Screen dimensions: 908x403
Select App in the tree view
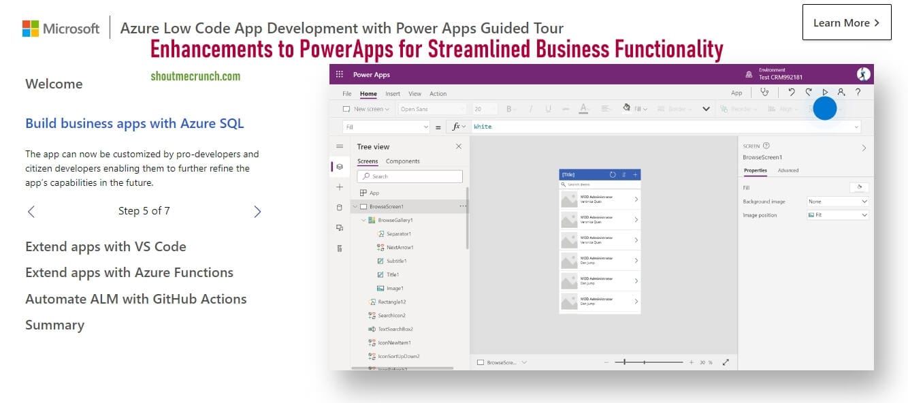(x=374, y=193)
